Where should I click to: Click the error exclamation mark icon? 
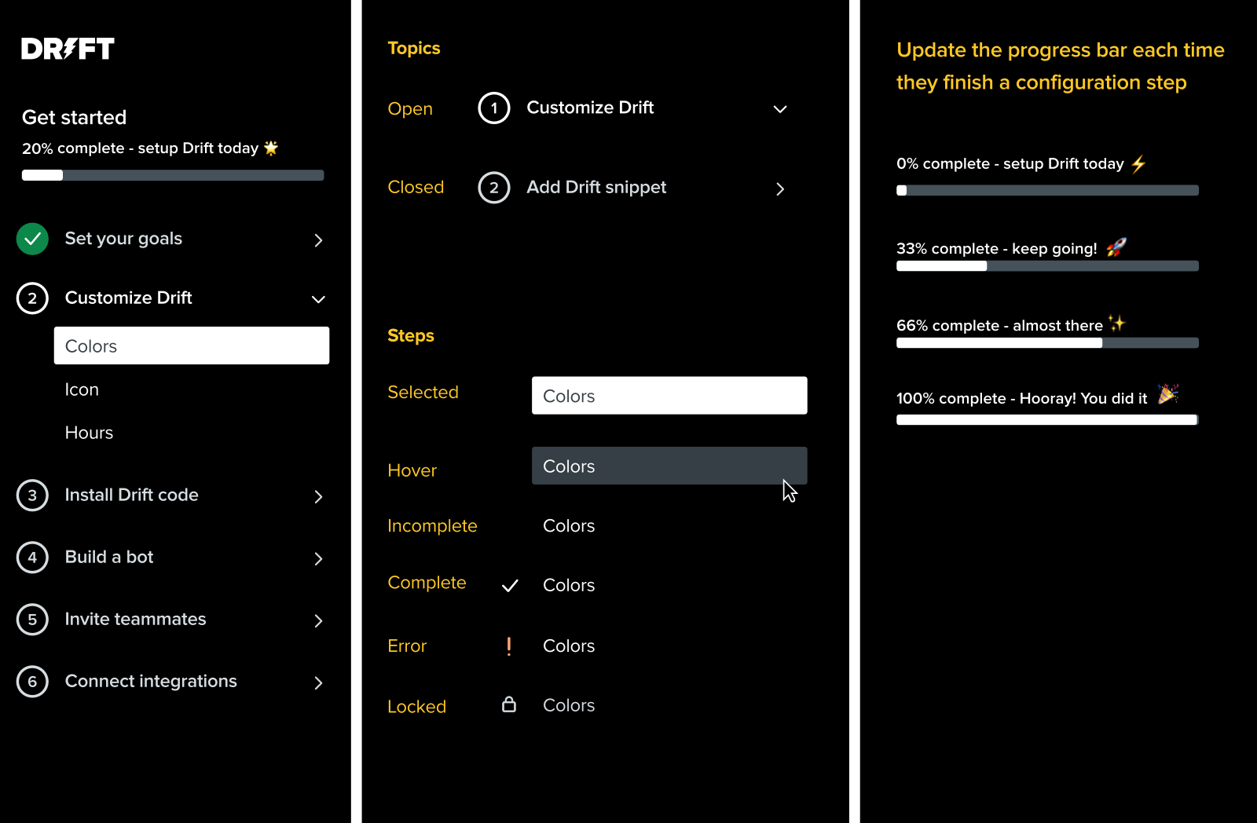509,646
